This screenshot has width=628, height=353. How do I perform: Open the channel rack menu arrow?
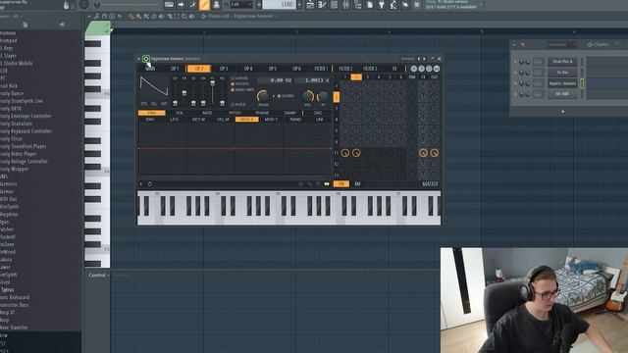(514, 44)
